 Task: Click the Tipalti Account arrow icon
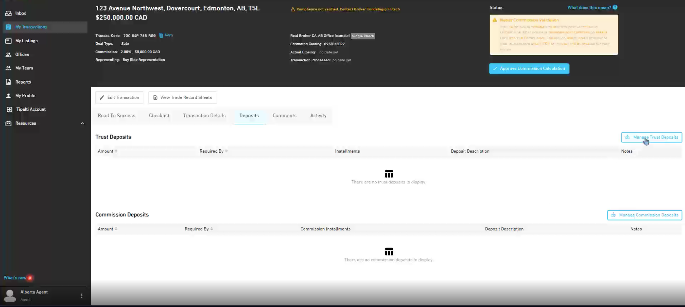9,109
